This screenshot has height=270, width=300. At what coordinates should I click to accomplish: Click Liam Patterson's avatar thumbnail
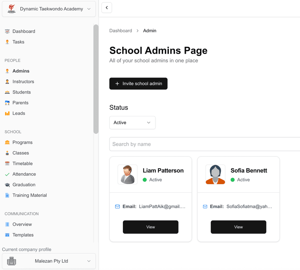click(x=128, y=174)
